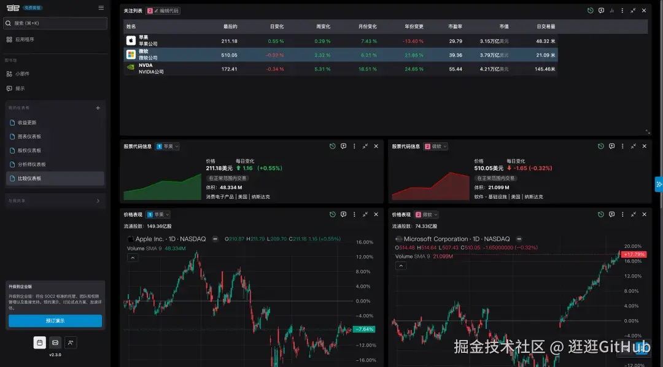Viewport: 663px width, 367px height.
Task: Click the Apple logo in the 苹果公司 row
Action: (131, 41)
